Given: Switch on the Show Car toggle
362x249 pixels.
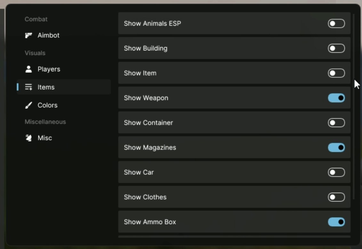Looking at the screenshot, I should pos(336,172).
